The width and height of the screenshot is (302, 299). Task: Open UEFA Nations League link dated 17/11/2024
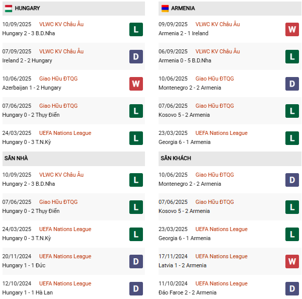[221, 256]
